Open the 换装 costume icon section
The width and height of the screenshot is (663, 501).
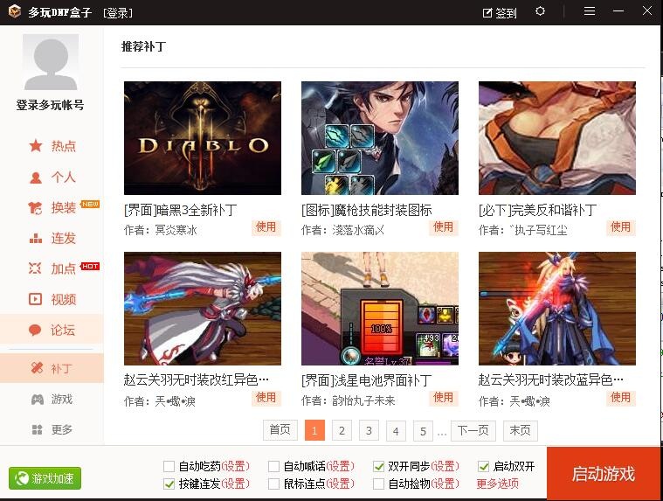pos(36,208)
